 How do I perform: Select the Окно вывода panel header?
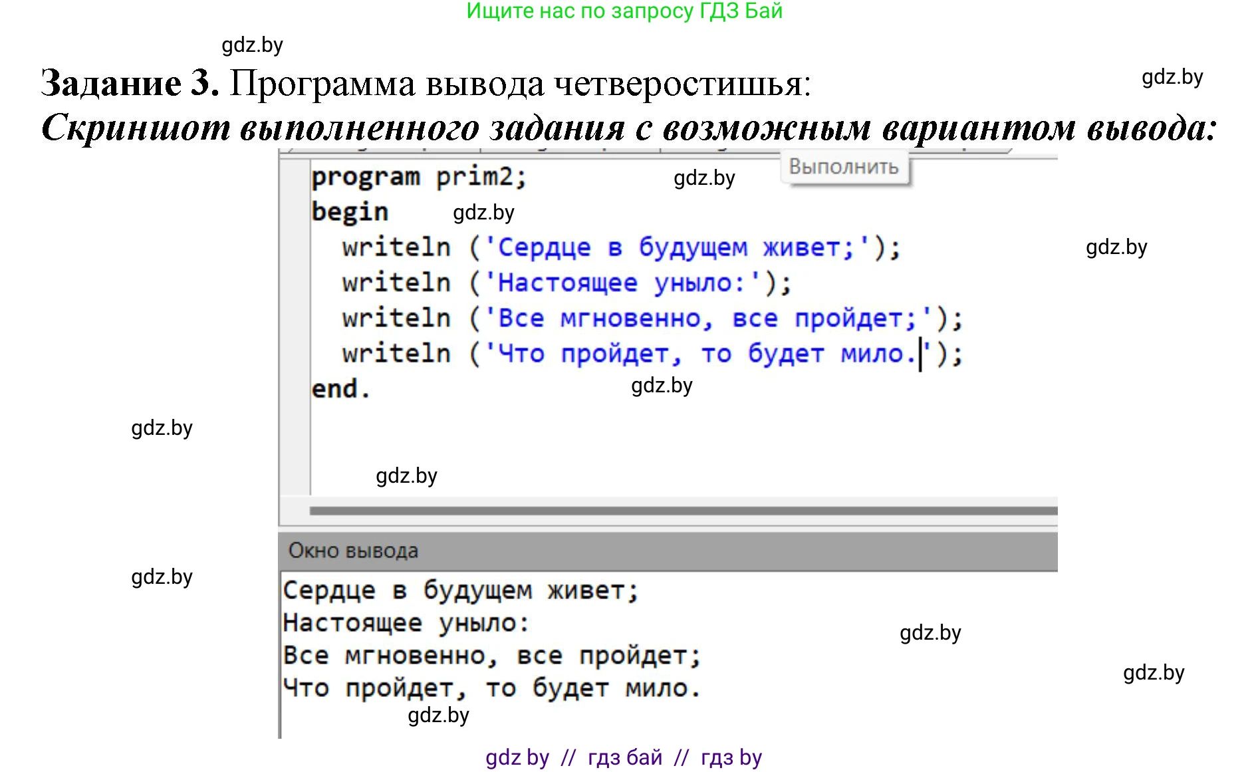pyautogui.click(x=668, y=551)
